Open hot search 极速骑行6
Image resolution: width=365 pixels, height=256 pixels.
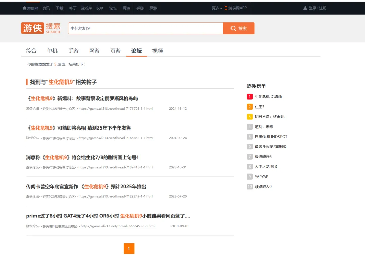[x=263, y=157]
